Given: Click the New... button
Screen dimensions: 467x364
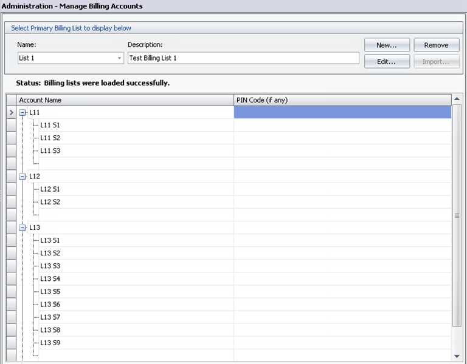Looking at the screenshot, I should coord(386,45).
